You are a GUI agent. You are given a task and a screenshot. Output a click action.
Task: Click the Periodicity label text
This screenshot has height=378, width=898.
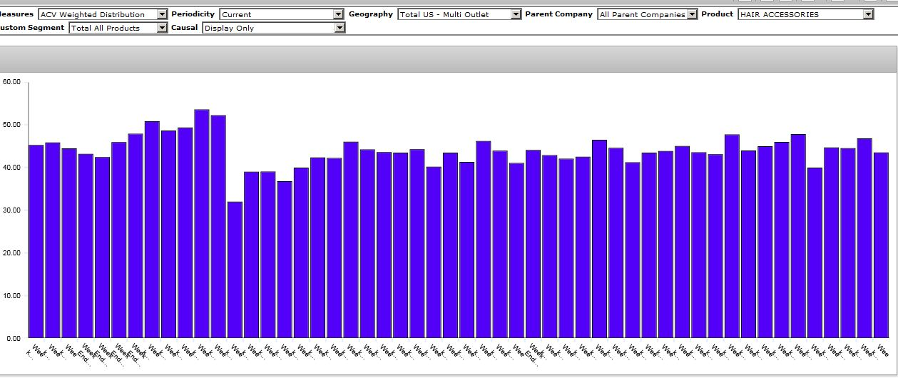[x=193, y=14]
